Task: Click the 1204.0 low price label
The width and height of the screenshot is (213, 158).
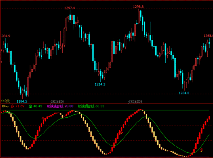Action: [184, 93]
